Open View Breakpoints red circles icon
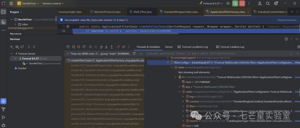Screen dimensions: 300x128 (118, 47)
